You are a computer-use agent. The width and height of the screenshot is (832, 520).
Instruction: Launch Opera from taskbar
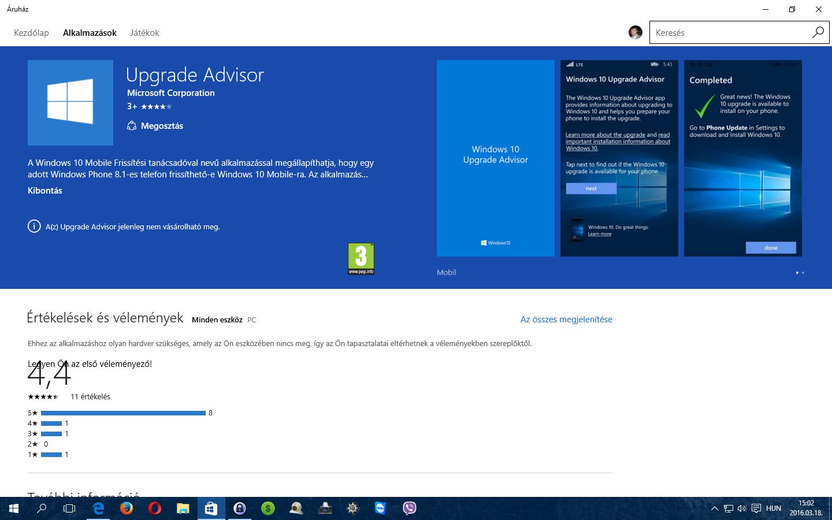pyautogui.click(x=155, y=508)
